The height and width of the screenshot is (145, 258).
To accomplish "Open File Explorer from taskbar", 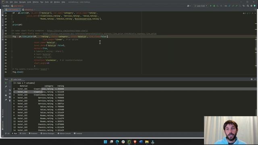I will 147,142.
